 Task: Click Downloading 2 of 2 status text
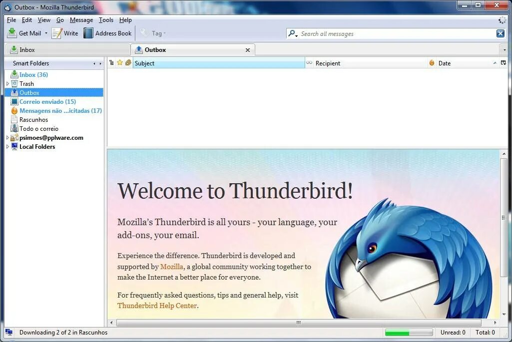63,333
